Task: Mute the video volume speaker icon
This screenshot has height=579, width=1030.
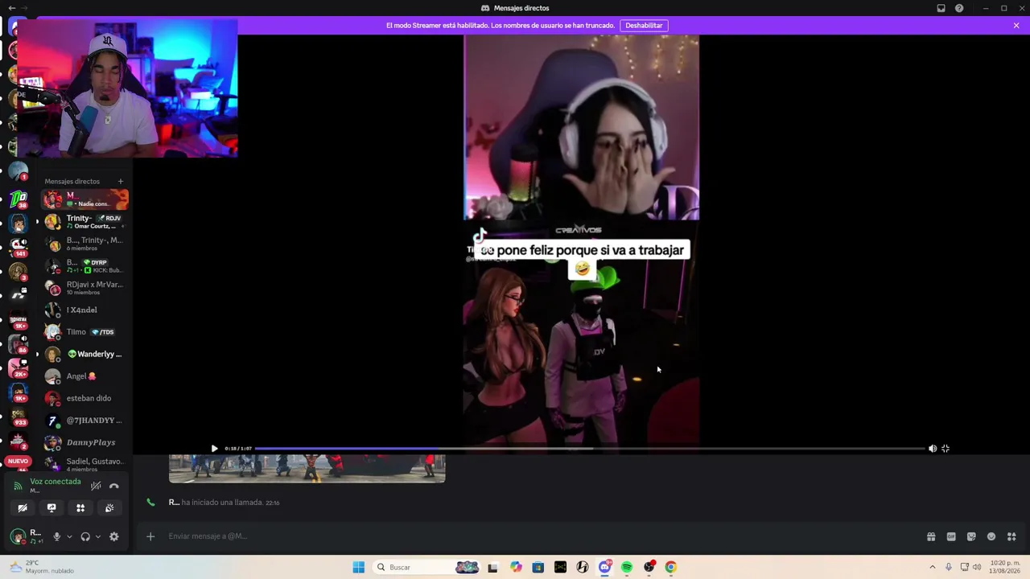Action: [x=933, y=449]
